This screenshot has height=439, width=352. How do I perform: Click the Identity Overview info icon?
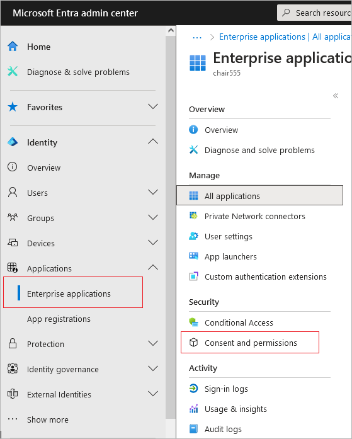tap(13, 167)
